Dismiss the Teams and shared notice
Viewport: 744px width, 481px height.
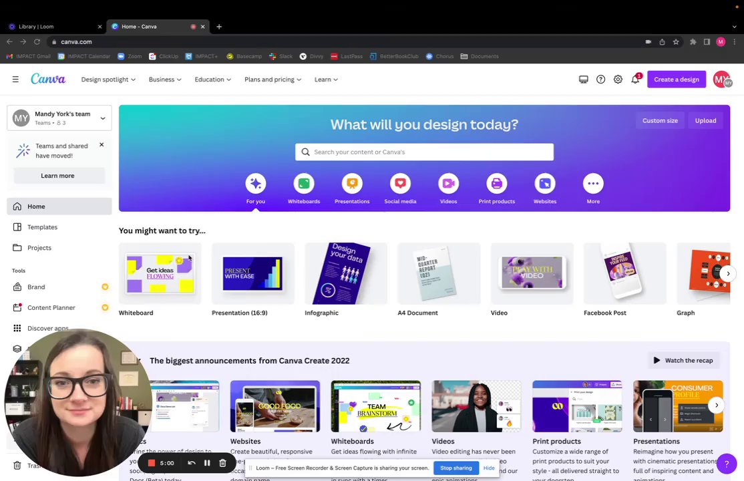tap(102, 145)
